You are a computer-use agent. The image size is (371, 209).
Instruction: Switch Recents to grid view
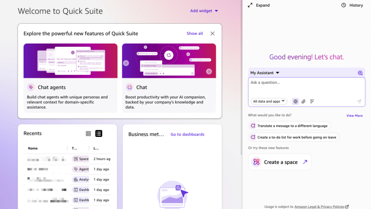[x=88, y=133]
